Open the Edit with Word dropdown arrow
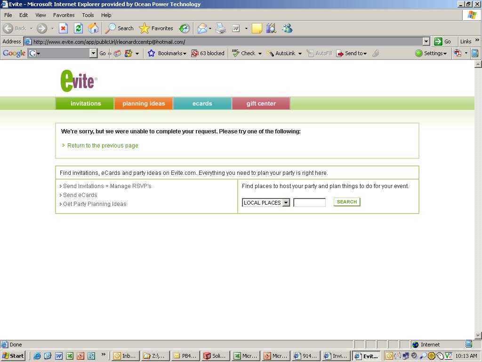Screen dimensions: 482x362 [246, 28]
